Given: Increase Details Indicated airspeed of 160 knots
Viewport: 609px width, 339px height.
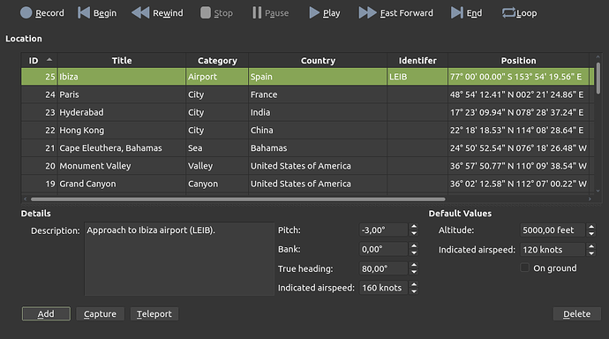Looking at the screenshot, I should [x=414, y=284].
